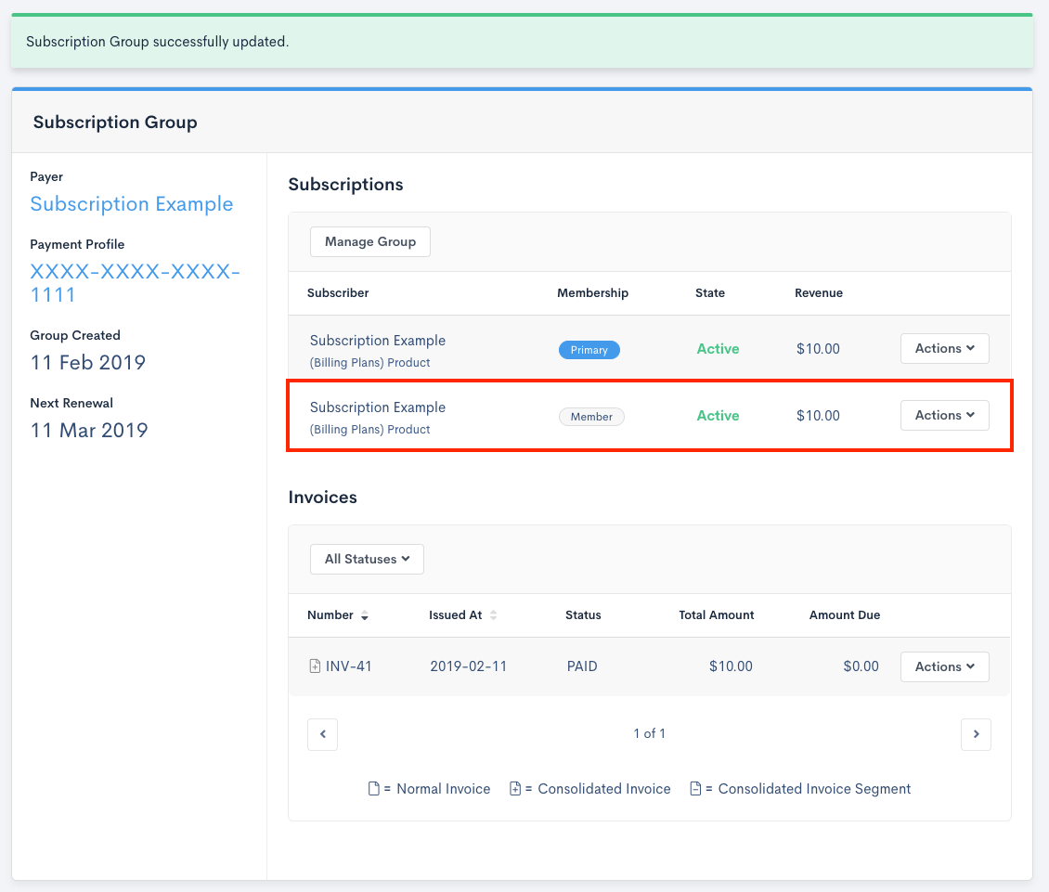Click the Normal Invoice legend icon
Image resolution: width=1049 pixels, height=892 pixels.
pyautogui.click(x=374, y=789)
